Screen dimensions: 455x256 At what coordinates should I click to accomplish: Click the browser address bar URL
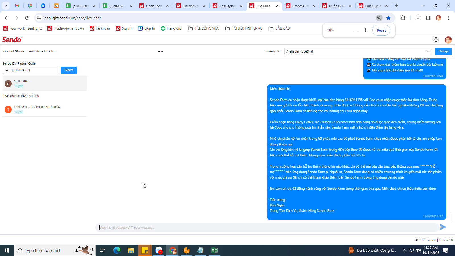[x=73, y=18]
